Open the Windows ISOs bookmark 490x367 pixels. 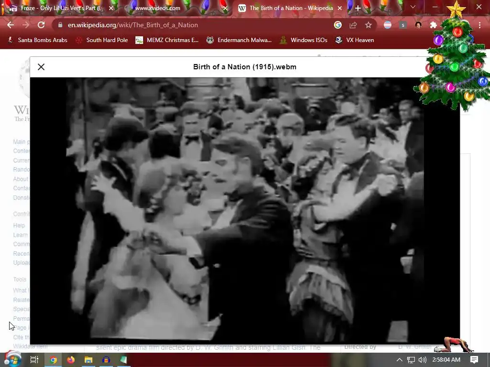(303, 40)
